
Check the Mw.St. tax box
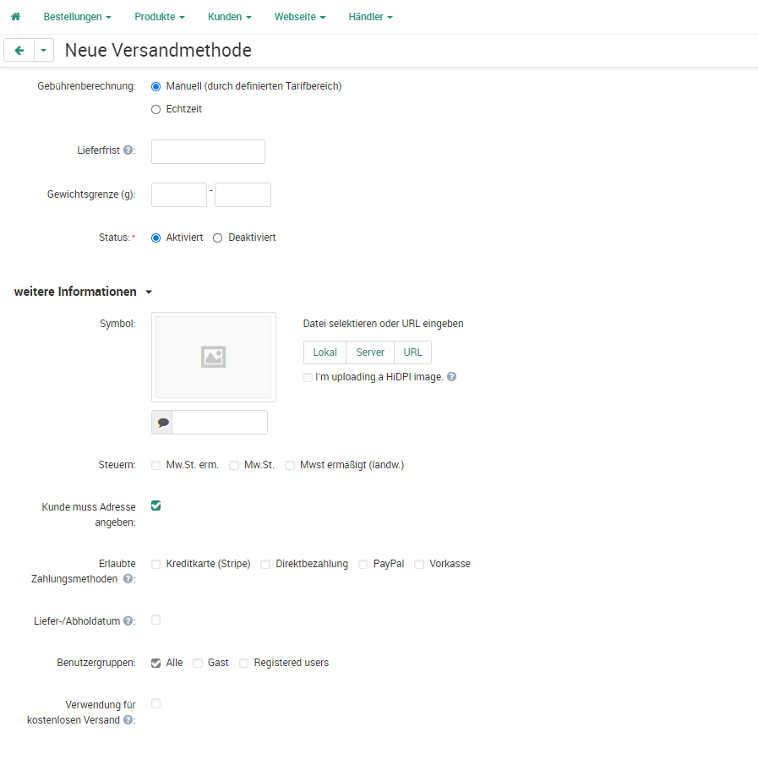pyautogui.click(x=234, y=465)
